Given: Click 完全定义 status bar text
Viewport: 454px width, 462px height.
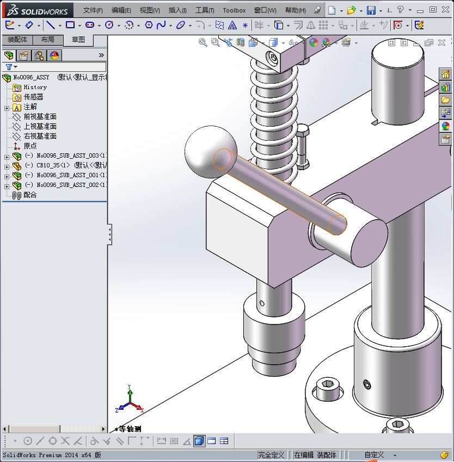Looking at the screenshot, I should 271,455.
